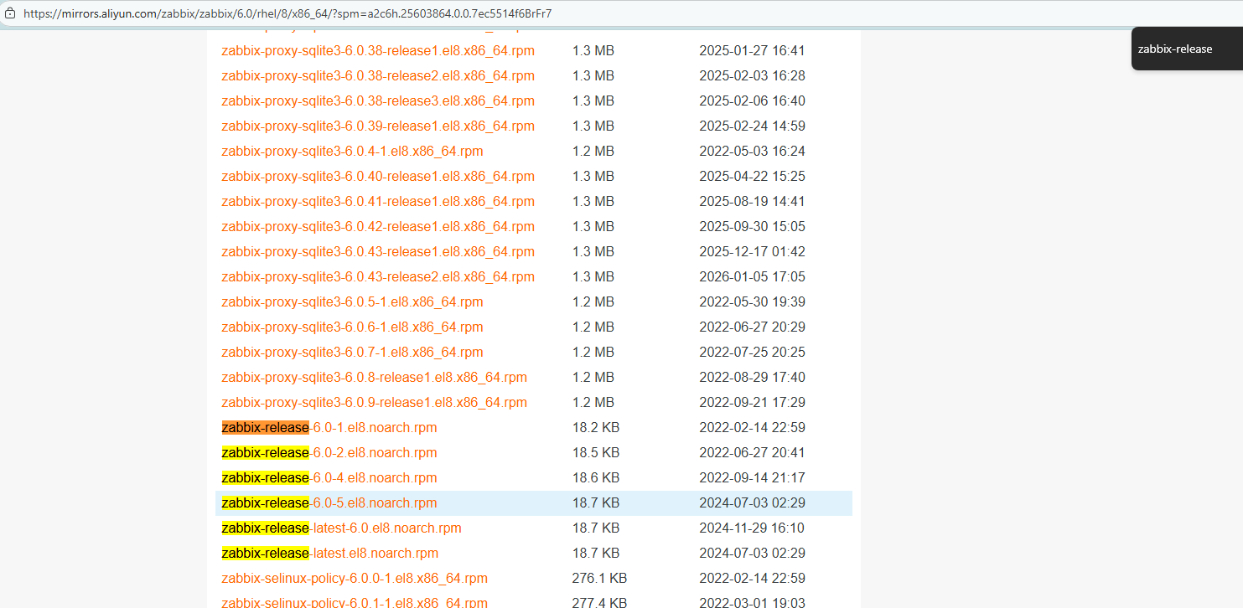Open zabbix-proxy-sqlite3-6.0.41-release1.el8.x86_64.rpm link
This screenshot has width=1243, height=608.
(378, 202)
